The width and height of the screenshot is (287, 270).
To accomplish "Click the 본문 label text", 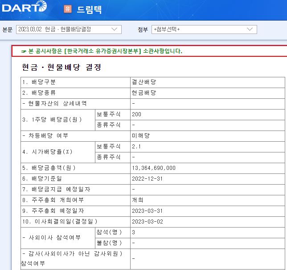I will [8, 30].
